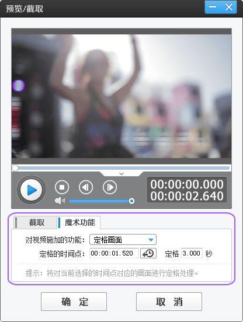Open the 对视频施加的功能 combo box
The width and height of the screenshot is (243, 322).
(x=123, y=240)
